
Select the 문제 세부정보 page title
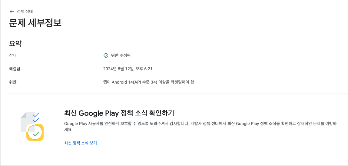(x=35, y=23)
